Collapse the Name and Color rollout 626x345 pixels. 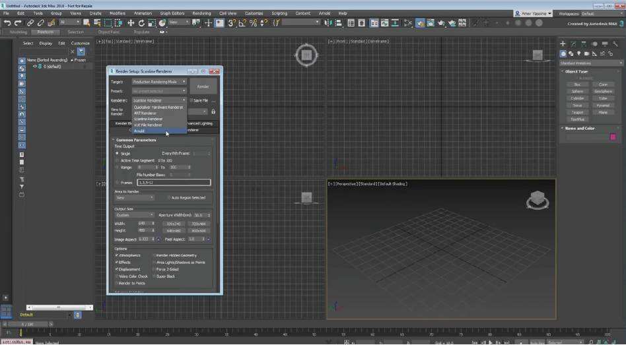coord(580,129)
